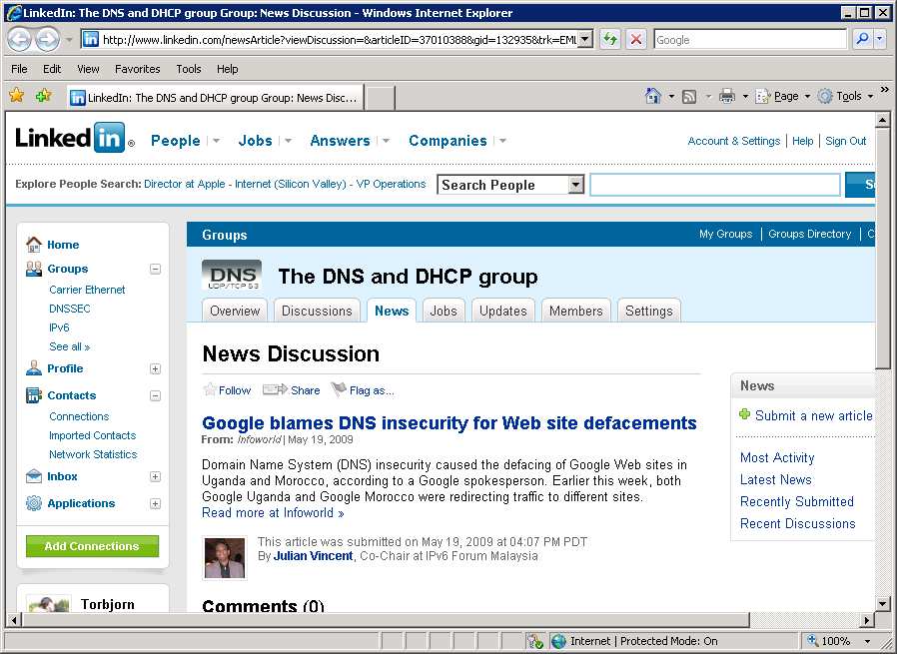The image size is (897, 654).
Task: Click the people icon beside Groups in sidebar
Action: click(34, 269)
